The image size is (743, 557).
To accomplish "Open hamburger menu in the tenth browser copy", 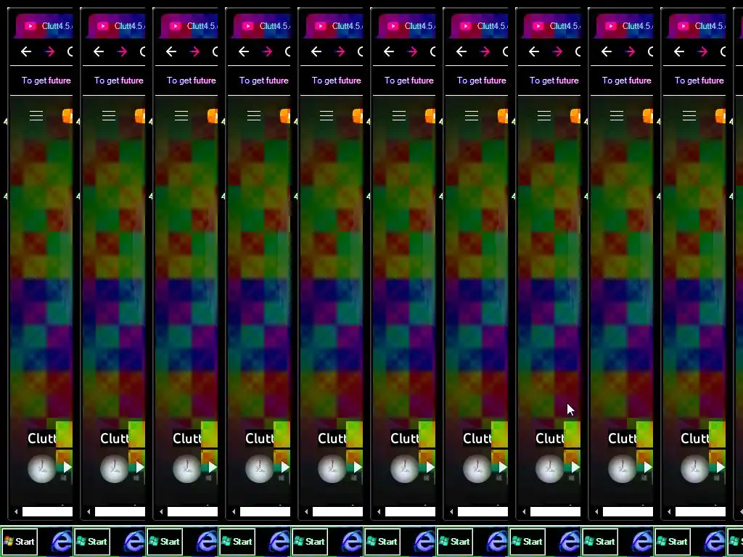I will tap(689, 115).
